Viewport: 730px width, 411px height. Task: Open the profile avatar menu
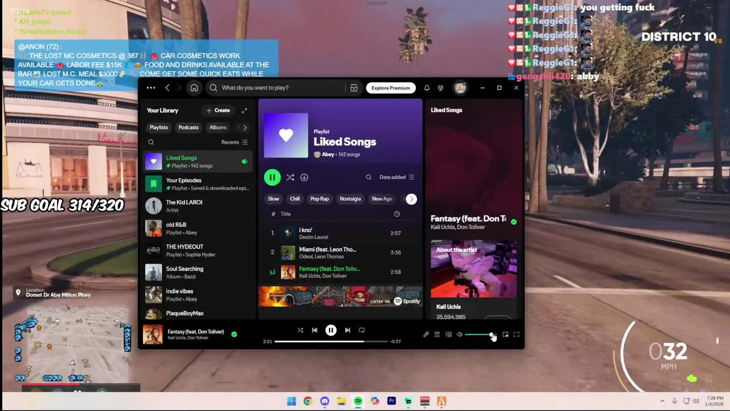coord(460,88)
